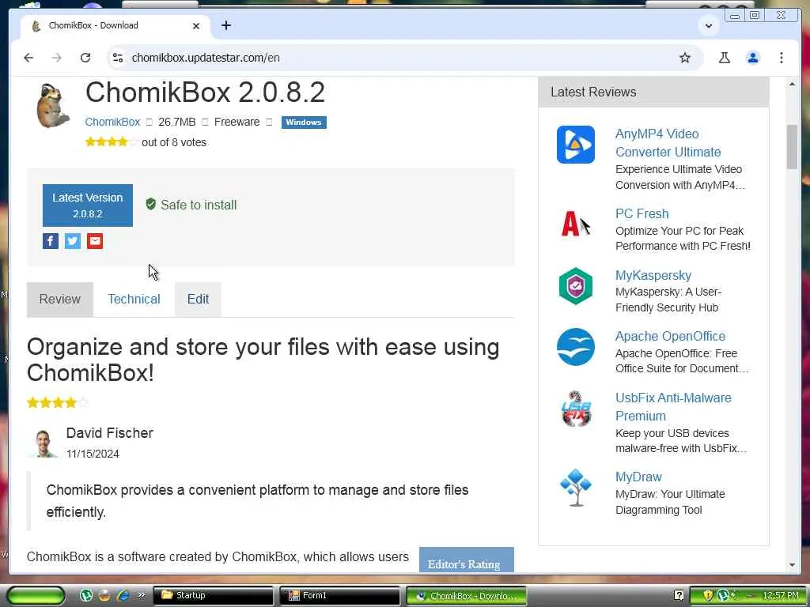Viewport: 810px width, 607px height.
Task: Open the MyKaspersky review link
Action: pos(653,275)
